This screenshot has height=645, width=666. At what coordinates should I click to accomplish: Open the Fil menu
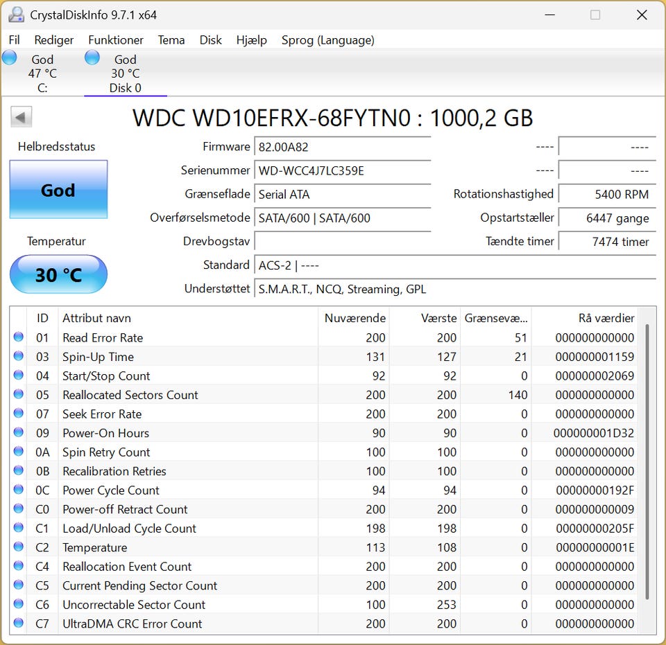[14, 40]
